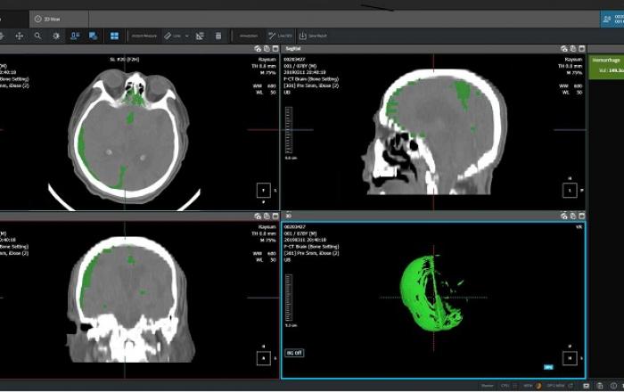Image resolution: width=624 pixels, height=392 pixels.
Task: Open the Instant Measure options
Action: click(143, 36)
